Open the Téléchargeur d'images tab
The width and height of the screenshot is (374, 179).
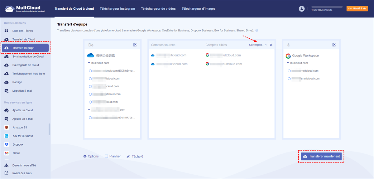click(x=199, y=9)
